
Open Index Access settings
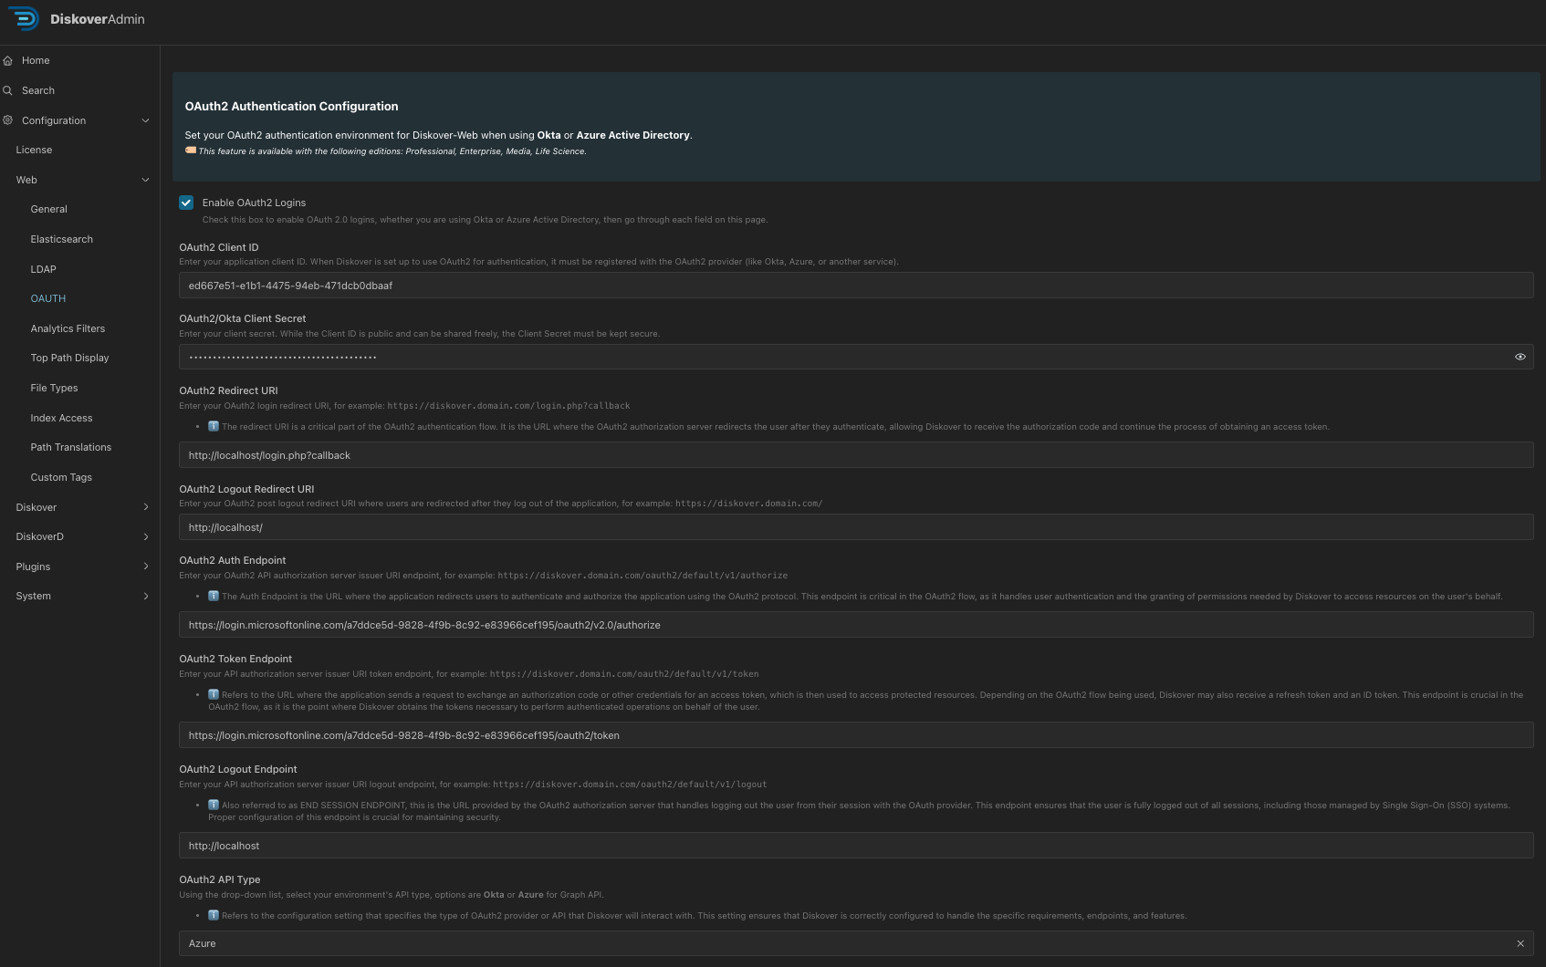pyautogui.click(x=61, y=418)
